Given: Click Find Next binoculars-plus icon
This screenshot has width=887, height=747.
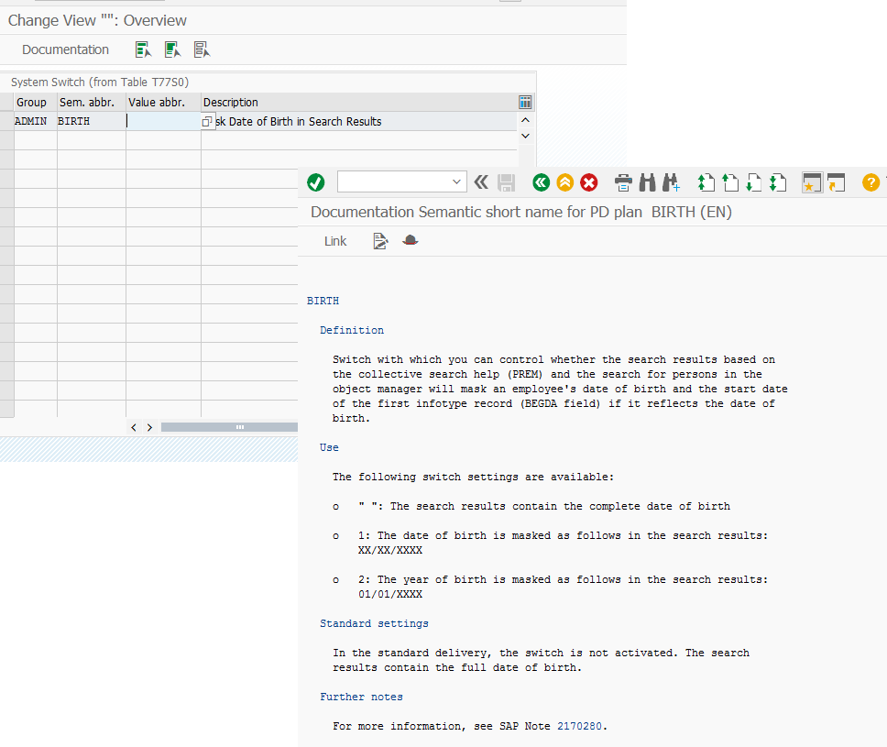Looking at the screenshot, I should coord(671,182).
